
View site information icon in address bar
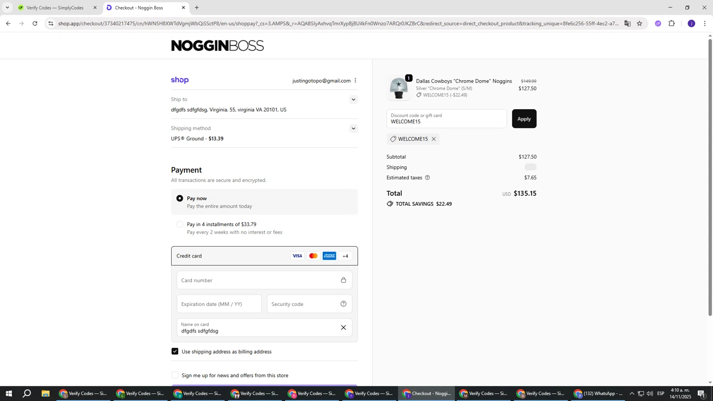51,23
